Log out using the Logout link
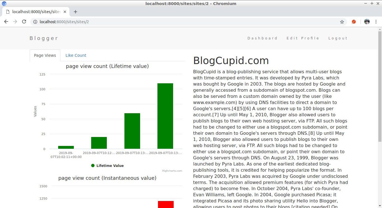Screen dimensions: 382x208 (338, 38)
